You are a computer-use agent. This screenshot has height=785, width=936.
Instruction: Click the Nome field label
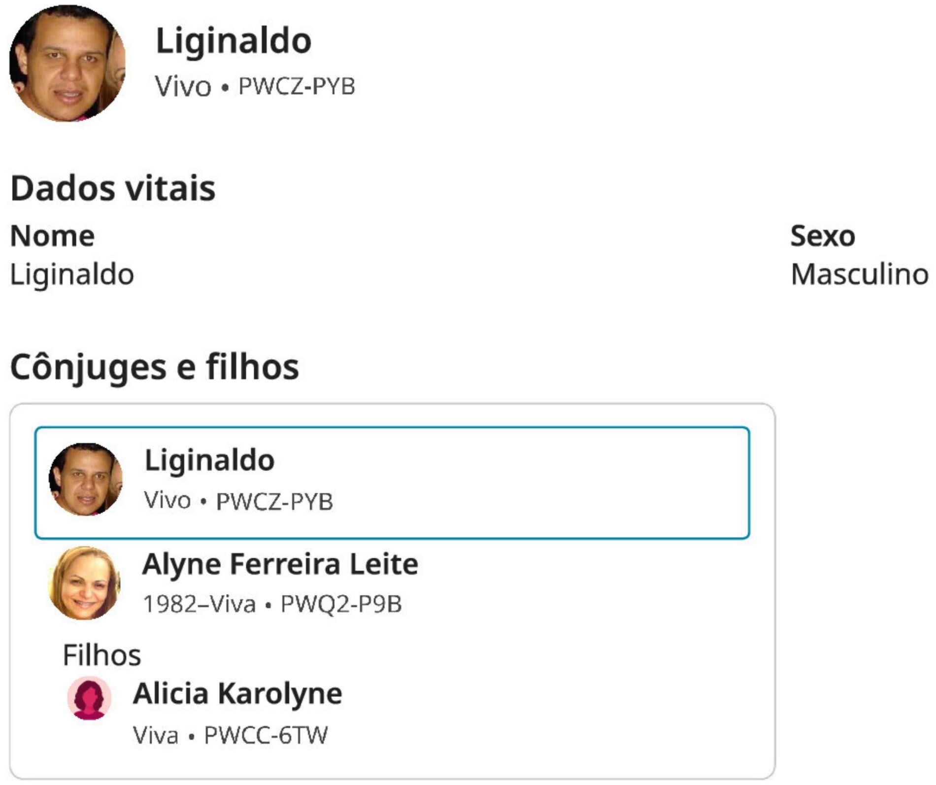tap(52, 236)
